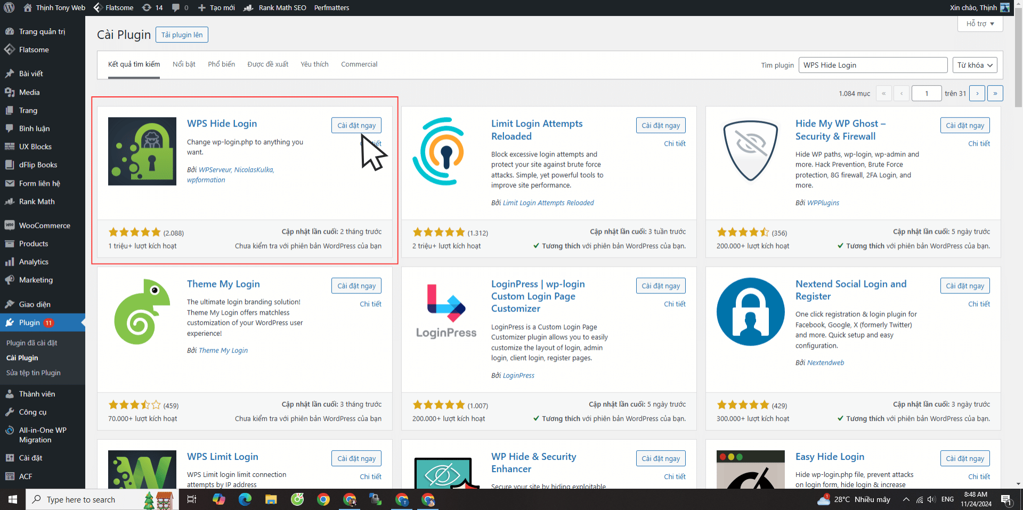This screenshot has height=510, width=1023.
Task: Select the Commercial tab
Action: (x=359, y=64)
